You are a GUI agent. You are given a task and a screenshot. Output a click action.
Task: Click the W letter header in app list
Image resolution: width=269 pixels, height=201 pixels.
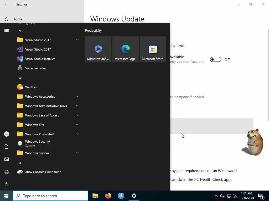tap(20, 78)
